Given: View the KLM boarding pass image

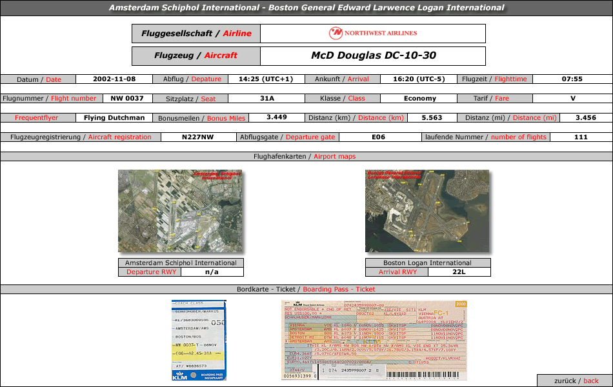Looking at the screenshot, I should click(199, 340).
